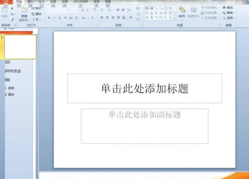The height and width of the screenshot is (179, 249).
Task: Select the right brace shape
Action: click(170, 18)
